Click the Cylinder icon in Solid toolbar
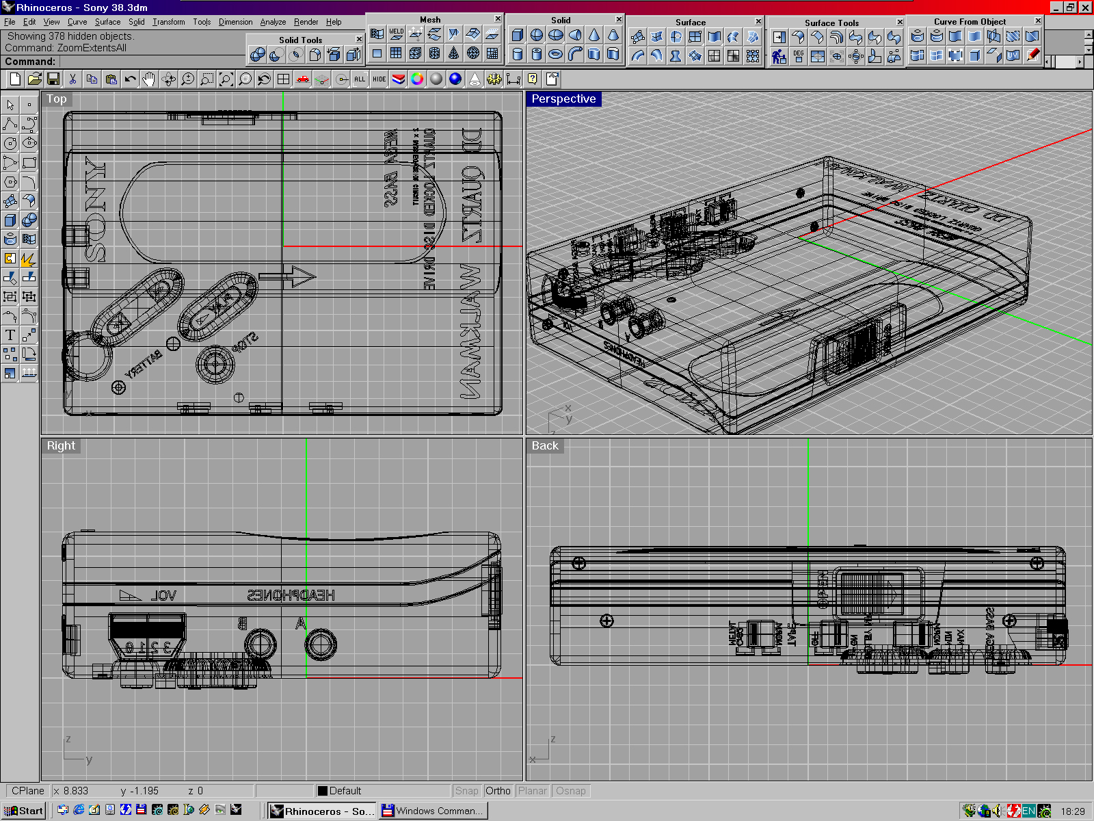This screenshot has width=1094, height=821. click(518, 54)
